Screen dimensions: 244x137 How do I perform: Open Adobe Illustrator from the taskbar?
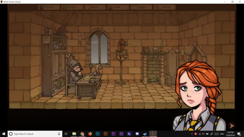[106, 134]
